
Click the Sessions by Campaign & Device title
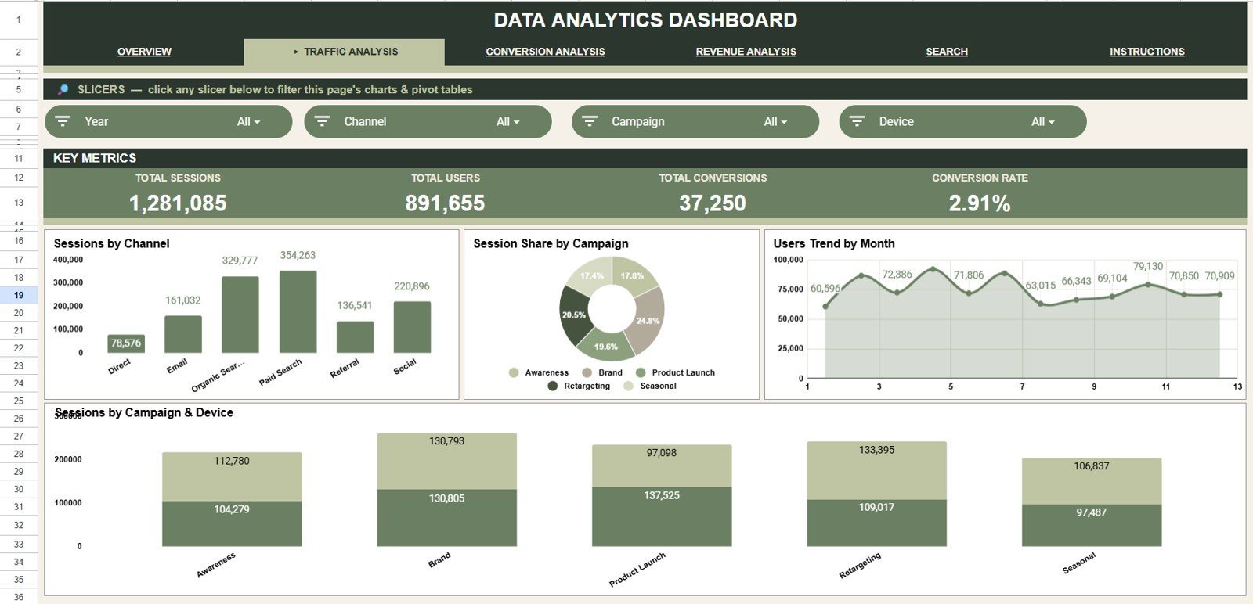[144, 412]
